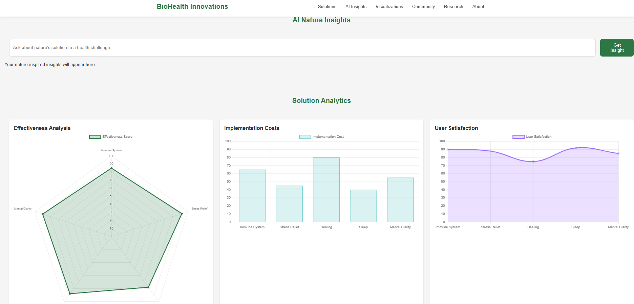Click the Mental Clarity point on the satisfaction line
Image resolution: width=634 pixels, height=304 pixels.
point(618,153)
